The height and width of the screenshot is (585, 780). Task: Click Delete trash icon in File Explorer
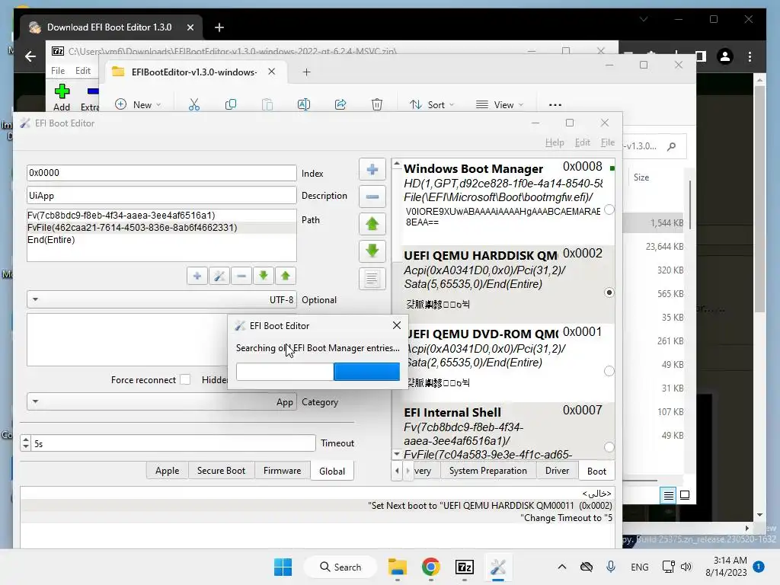click(377, 104)
